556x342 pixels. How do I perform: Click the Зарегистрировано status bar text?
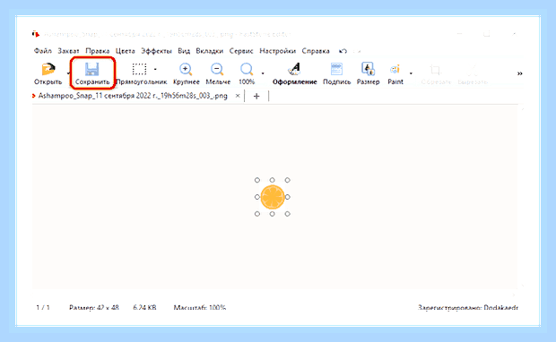pyautogui.click(x=468, y=307)
